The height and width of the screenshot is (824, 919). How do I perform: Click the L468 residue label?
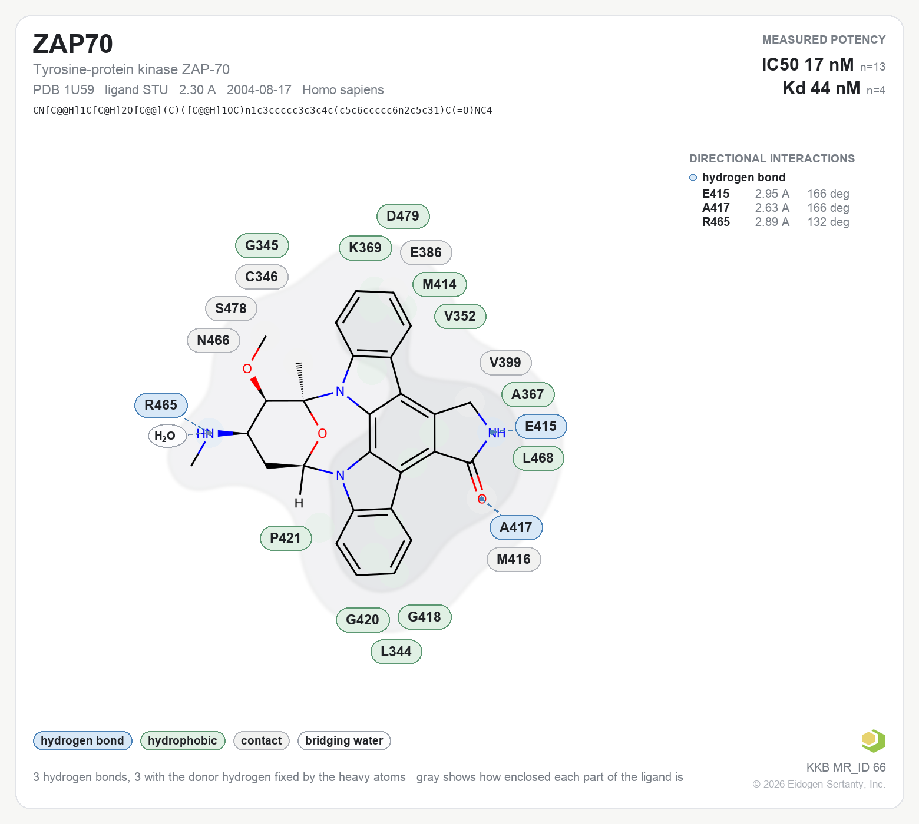[538, 458]
